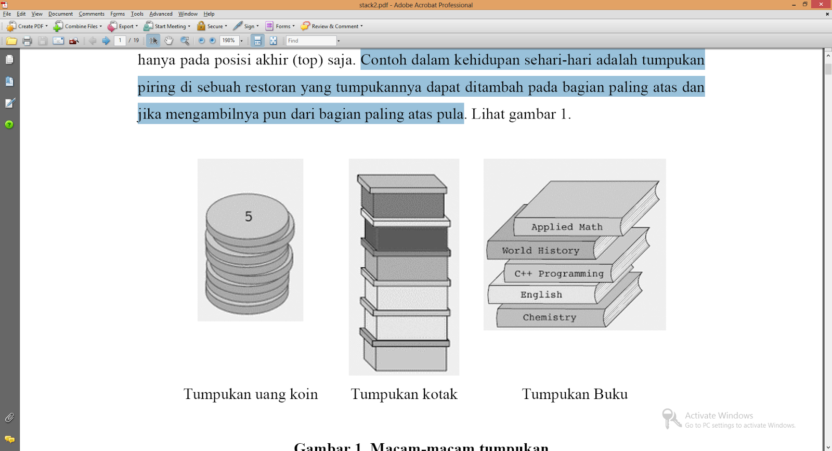Open the Forms toolbar dropdown
This screenshot has height=451, width=832.
click(x=280, y=26)
